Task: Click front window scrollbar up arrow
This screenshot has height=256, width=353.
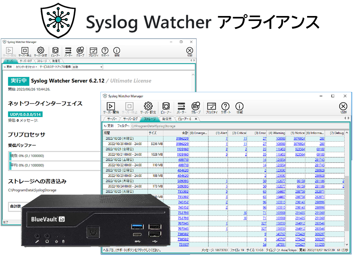Action: coord(347,133)
